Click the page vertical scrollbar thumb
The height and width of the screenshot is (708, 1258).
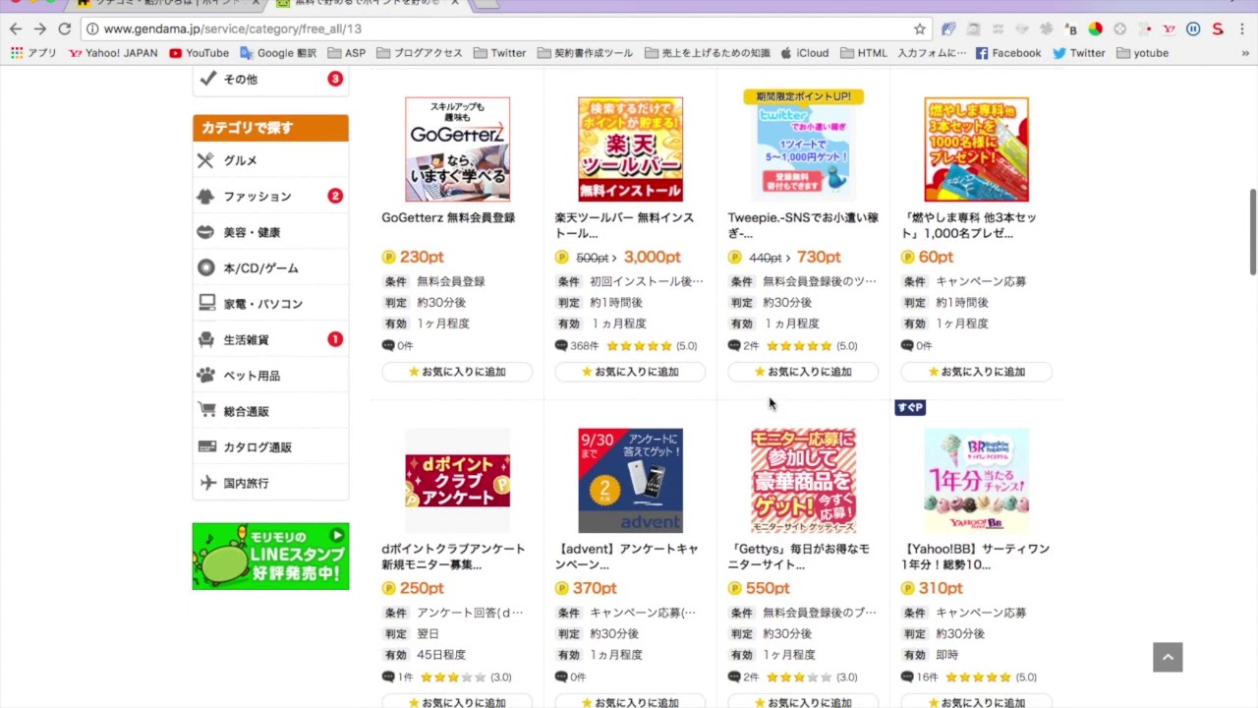click(x=1252, y=232)
